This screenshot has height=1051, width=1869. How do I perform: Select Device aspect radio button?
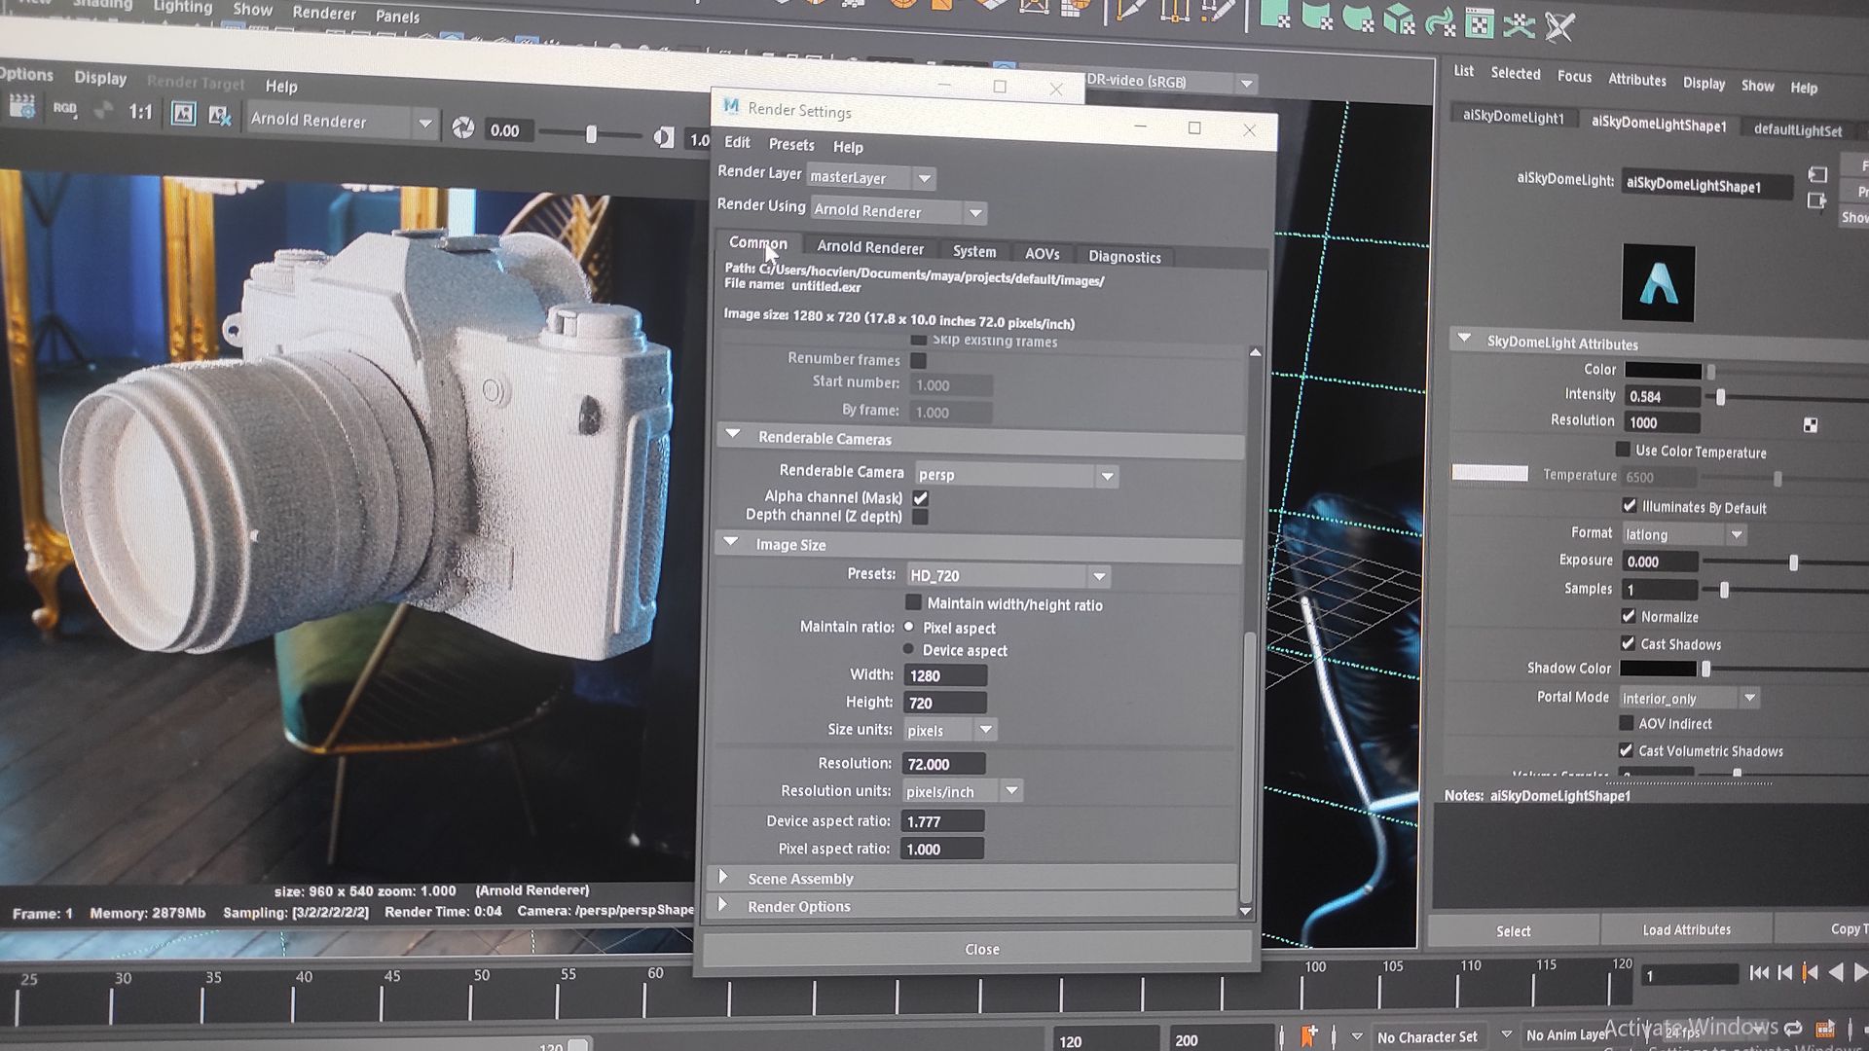click(x=909, y=649)
